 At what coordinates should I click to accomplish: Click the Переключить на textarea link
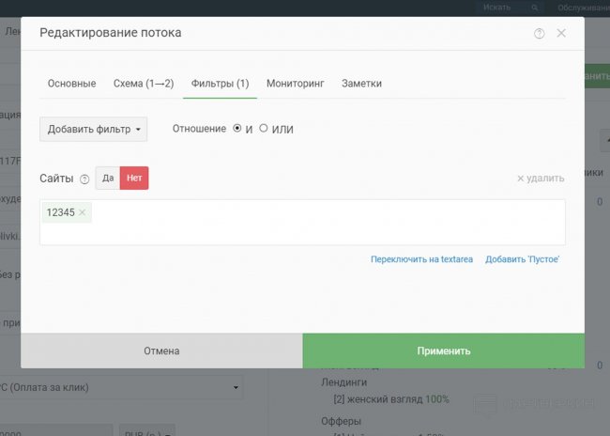pyautogui.click(x=421, y=258)
